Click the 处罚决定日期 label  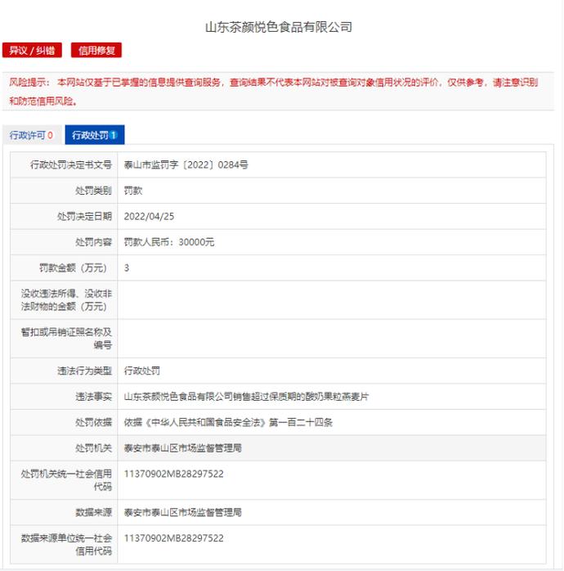pos(84,216)
